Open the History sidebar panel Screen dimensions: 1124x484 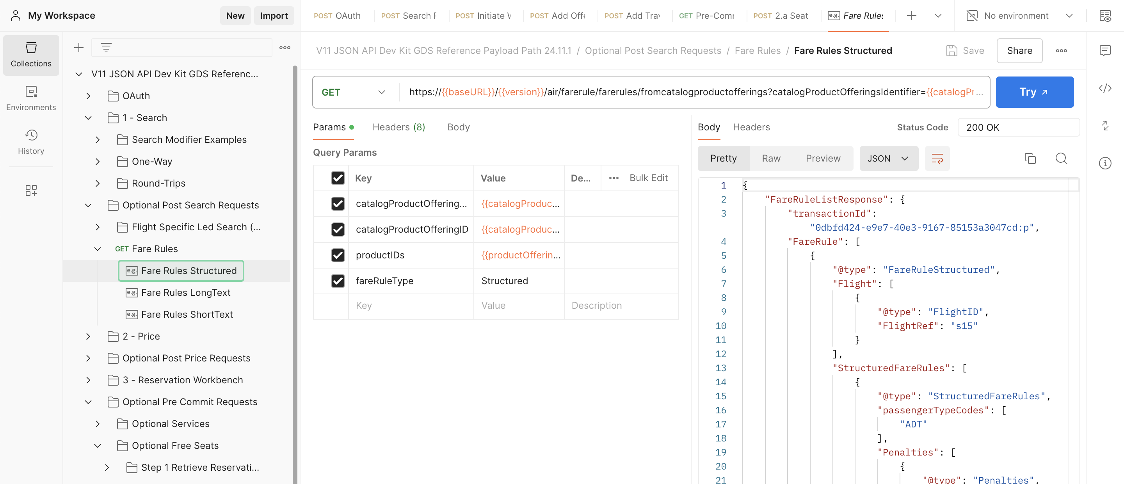31,142
